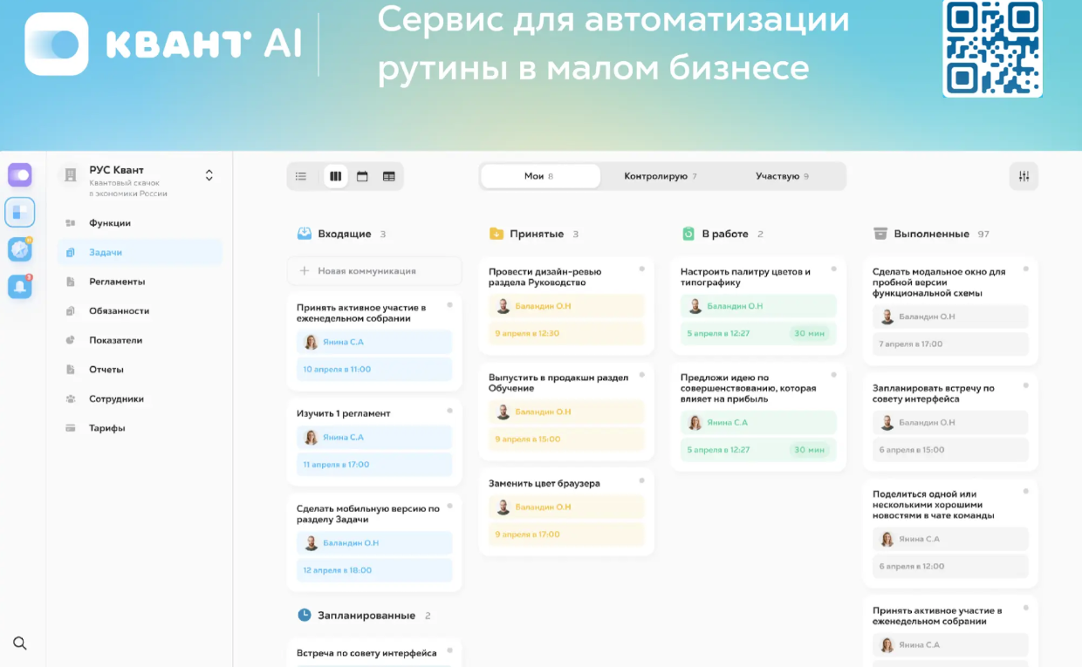The width and height of the screenshot is (1082, 667).
Task: Switch to calendar view icon
Action: (362, 176)
